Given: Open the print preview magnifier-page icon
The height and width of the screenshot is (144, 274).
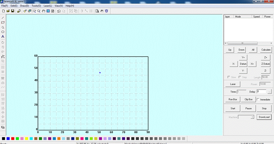Looking at the screenshot, I should [x=97, y=11].
